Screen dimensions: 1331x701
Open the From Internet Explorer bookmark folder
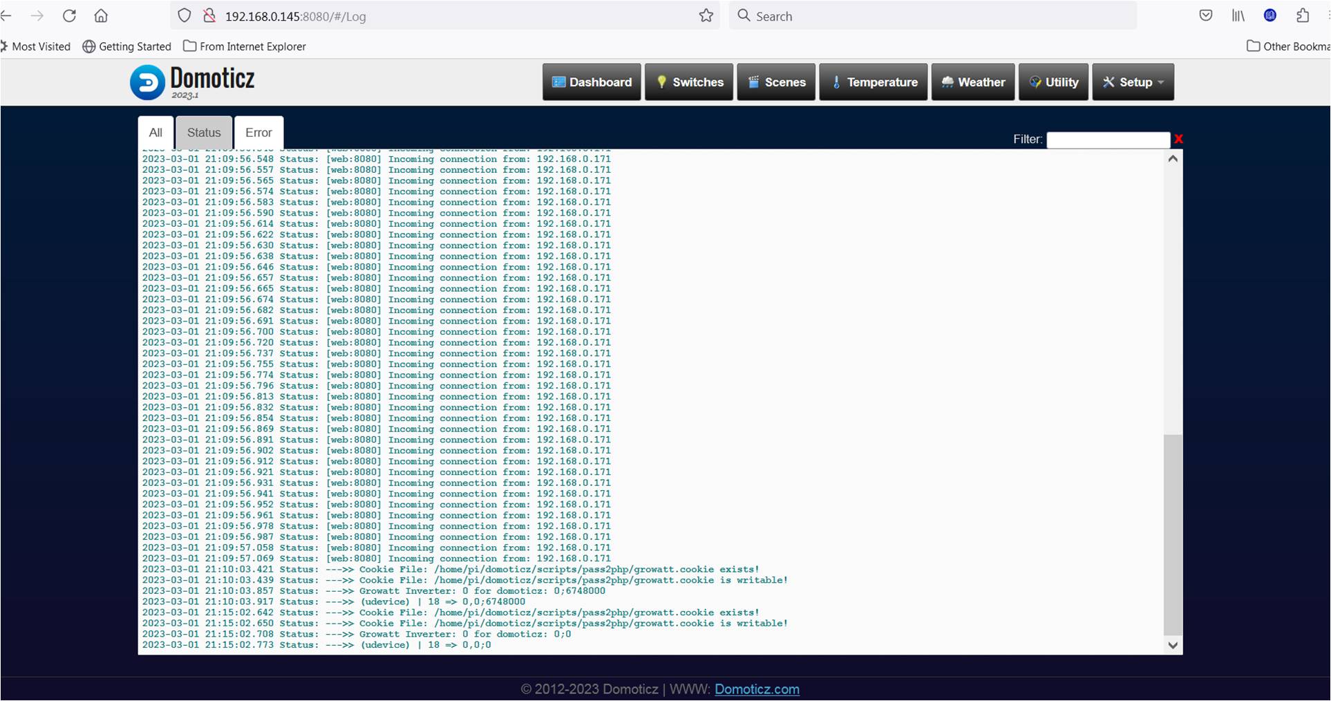click(x=245, y=46)
